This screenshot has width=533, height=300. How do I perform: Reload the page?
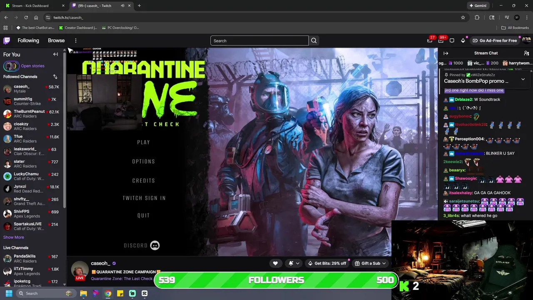point(26,17)
